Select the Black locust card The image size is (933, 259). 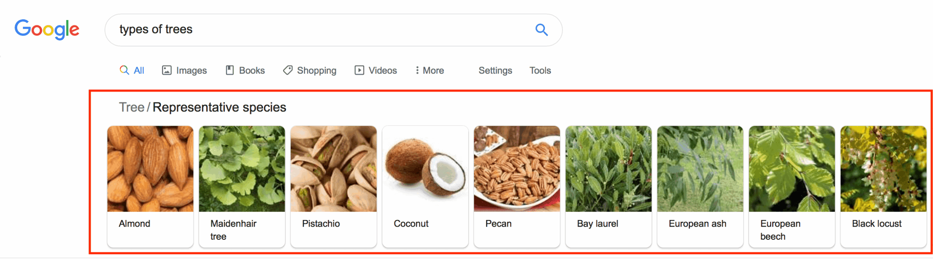click(x=883, y=186)
